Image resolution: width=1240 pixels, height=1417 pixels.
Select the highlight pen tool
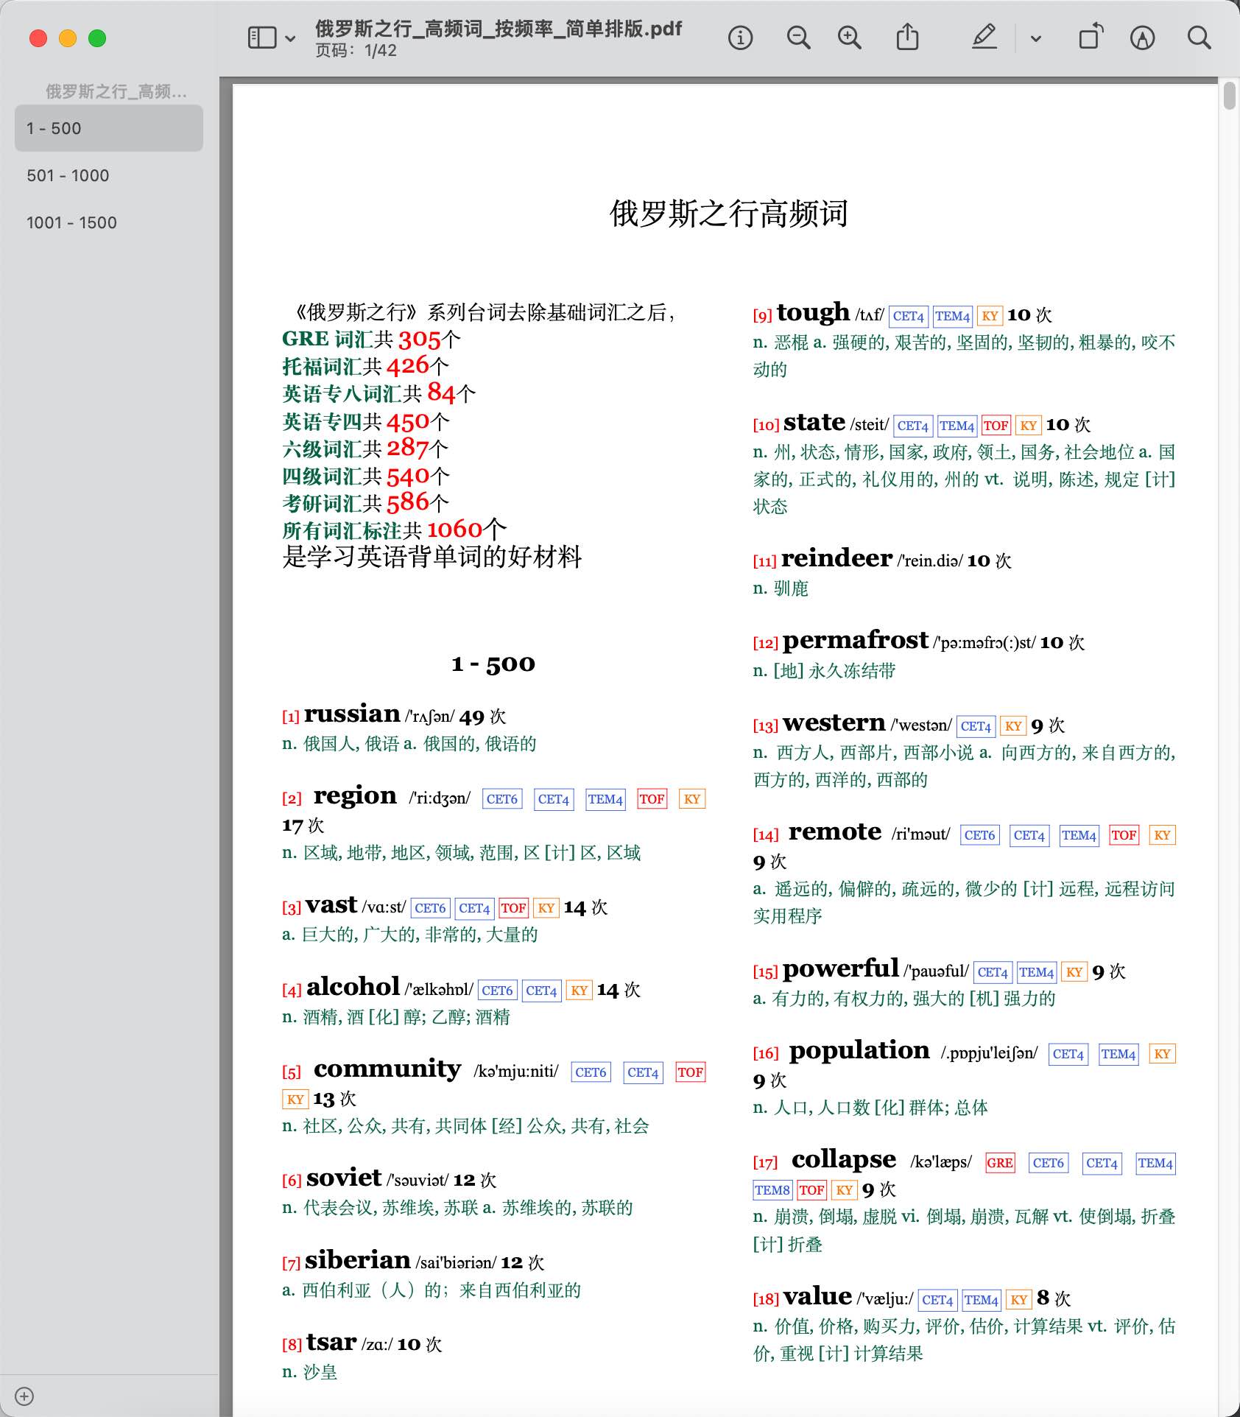(x=984, y=37)
